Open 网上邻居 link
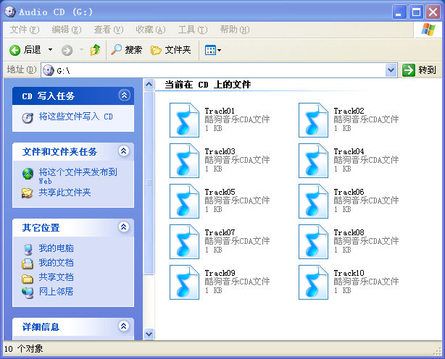The image size is (445, 359). [56, 291]
